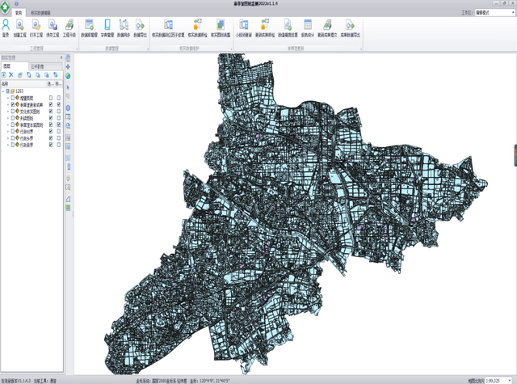Viewport: 517px width, 384px height.
Task: Click the coordinate readout in status bar
Action: [209, 381]
